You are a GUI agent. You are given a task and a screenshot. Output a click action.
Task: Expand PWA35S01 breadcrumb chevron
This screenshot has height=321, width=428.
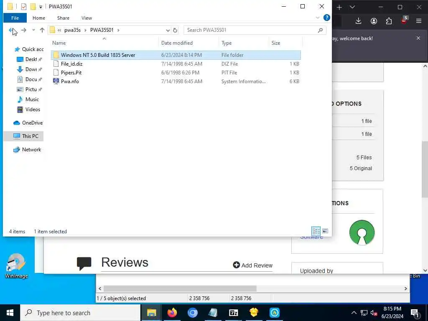pyautogui.click(x=118, y=30)
